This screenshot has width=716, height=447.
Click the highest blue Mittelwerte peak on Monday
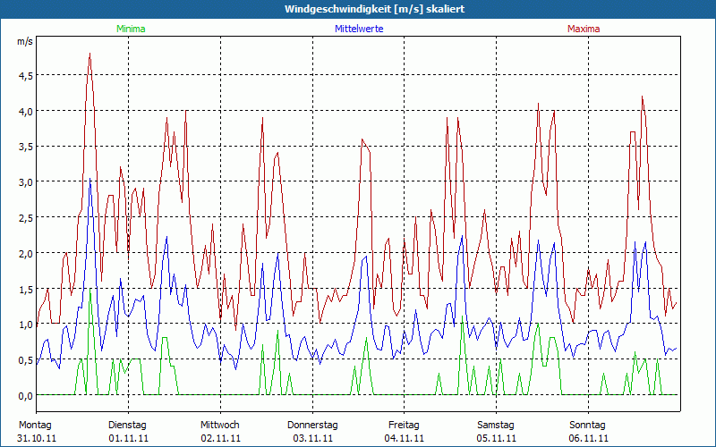coord(90,180)
